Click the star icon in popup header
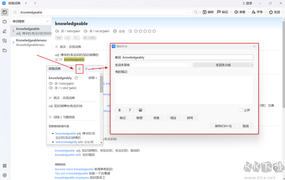 coord(86,69)
